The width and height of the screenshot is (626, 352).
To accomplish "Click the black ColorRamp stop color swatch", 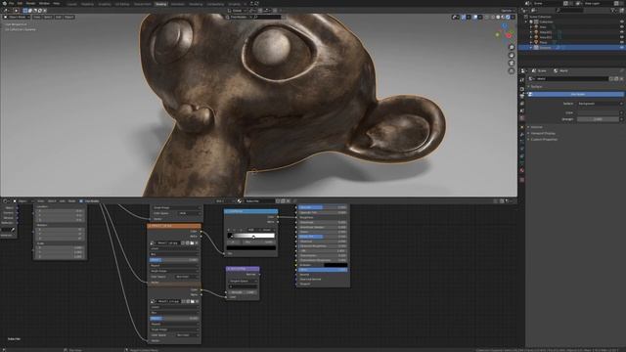I will coord(251,247).
